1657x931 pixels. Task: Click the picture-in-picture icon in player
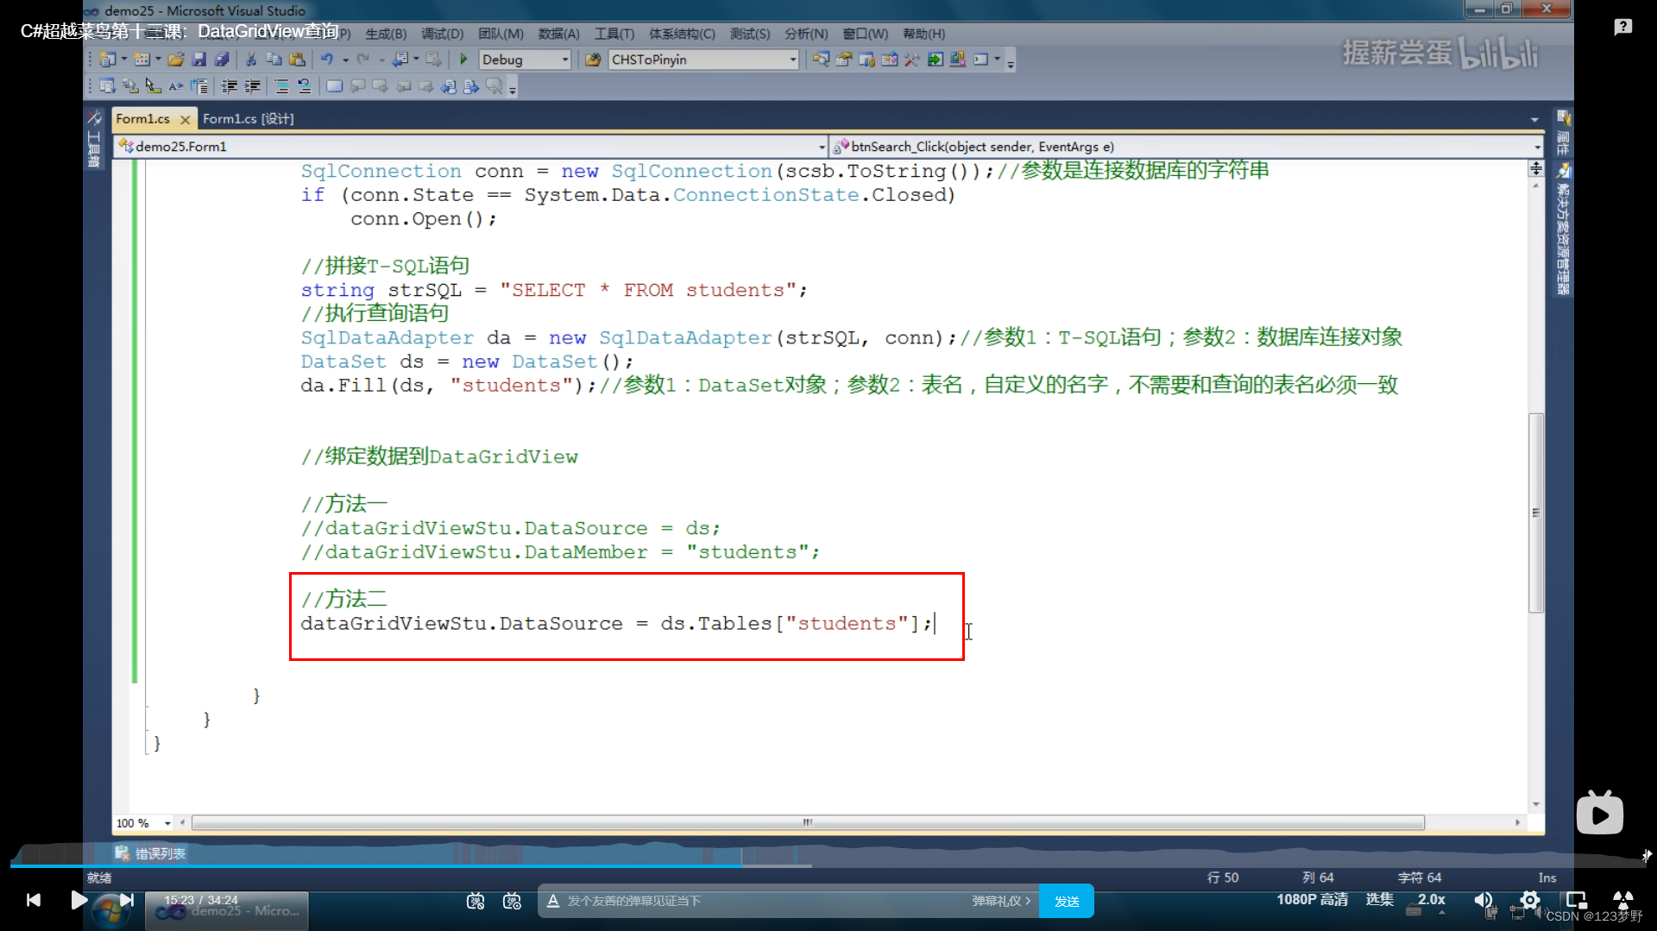1577,900
